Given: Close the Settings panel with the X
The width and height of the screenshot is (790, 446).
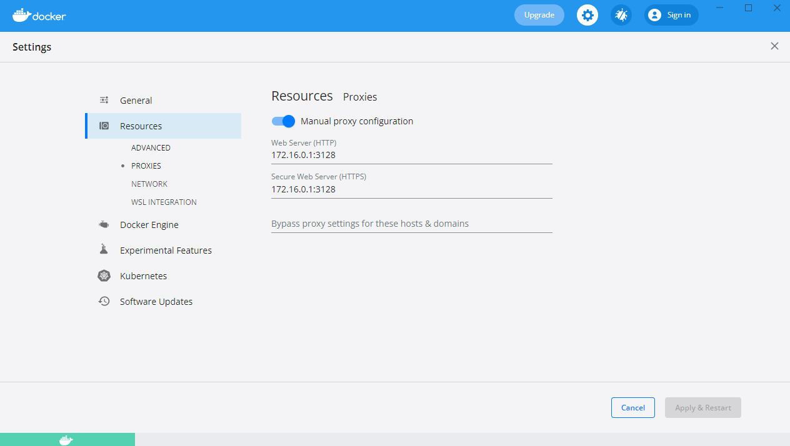Looking at the screenshot, I should 774,46.
